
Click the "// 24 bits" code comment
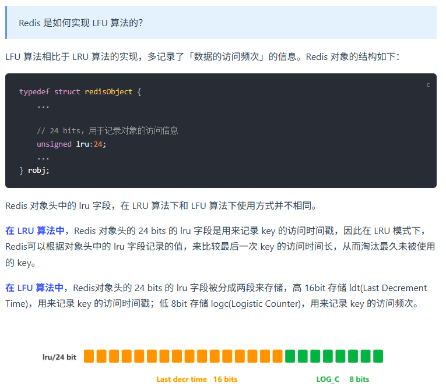pyautogui.click(x=59, y=130)
